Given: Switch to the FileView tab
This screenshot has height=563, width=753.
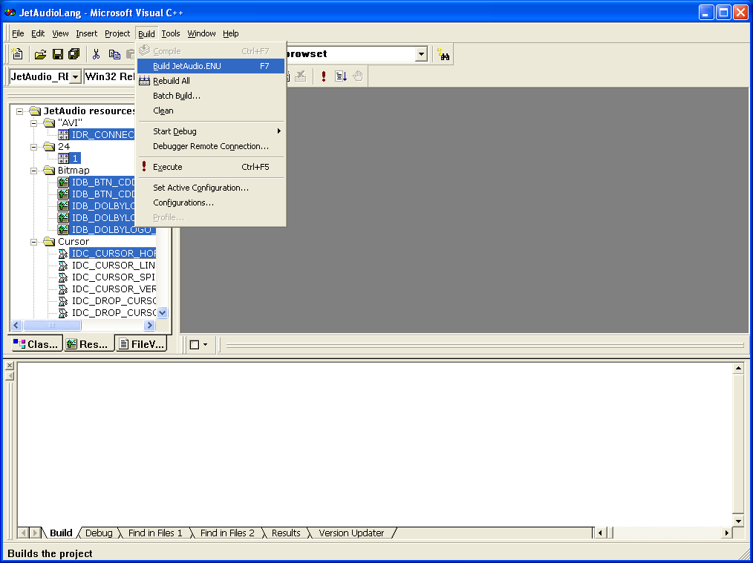Looking at the screenshot, I should [142, 344].
